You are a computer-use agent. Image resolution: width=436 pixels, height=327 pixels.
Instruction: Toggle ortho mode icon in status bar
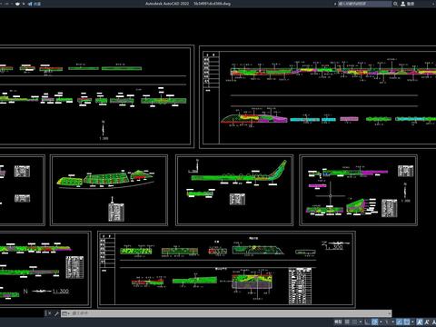367,322
